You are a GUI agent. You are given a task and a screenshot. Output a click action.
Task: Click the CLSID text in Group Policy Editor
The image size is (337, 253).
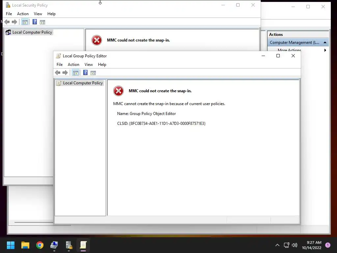coord(161,124)
